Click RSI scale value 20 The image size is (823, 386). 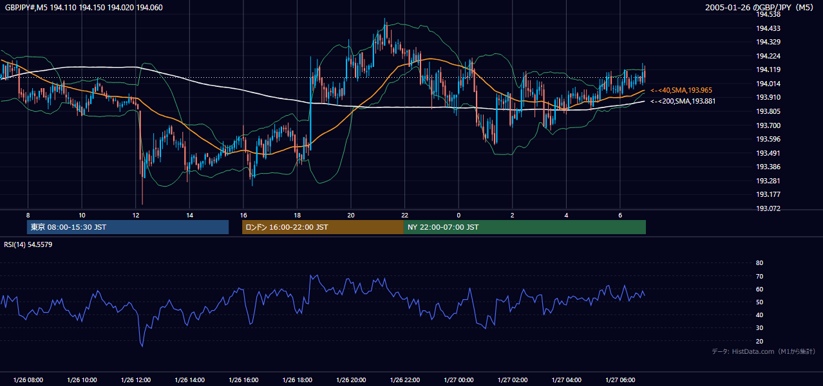[759, 341]
